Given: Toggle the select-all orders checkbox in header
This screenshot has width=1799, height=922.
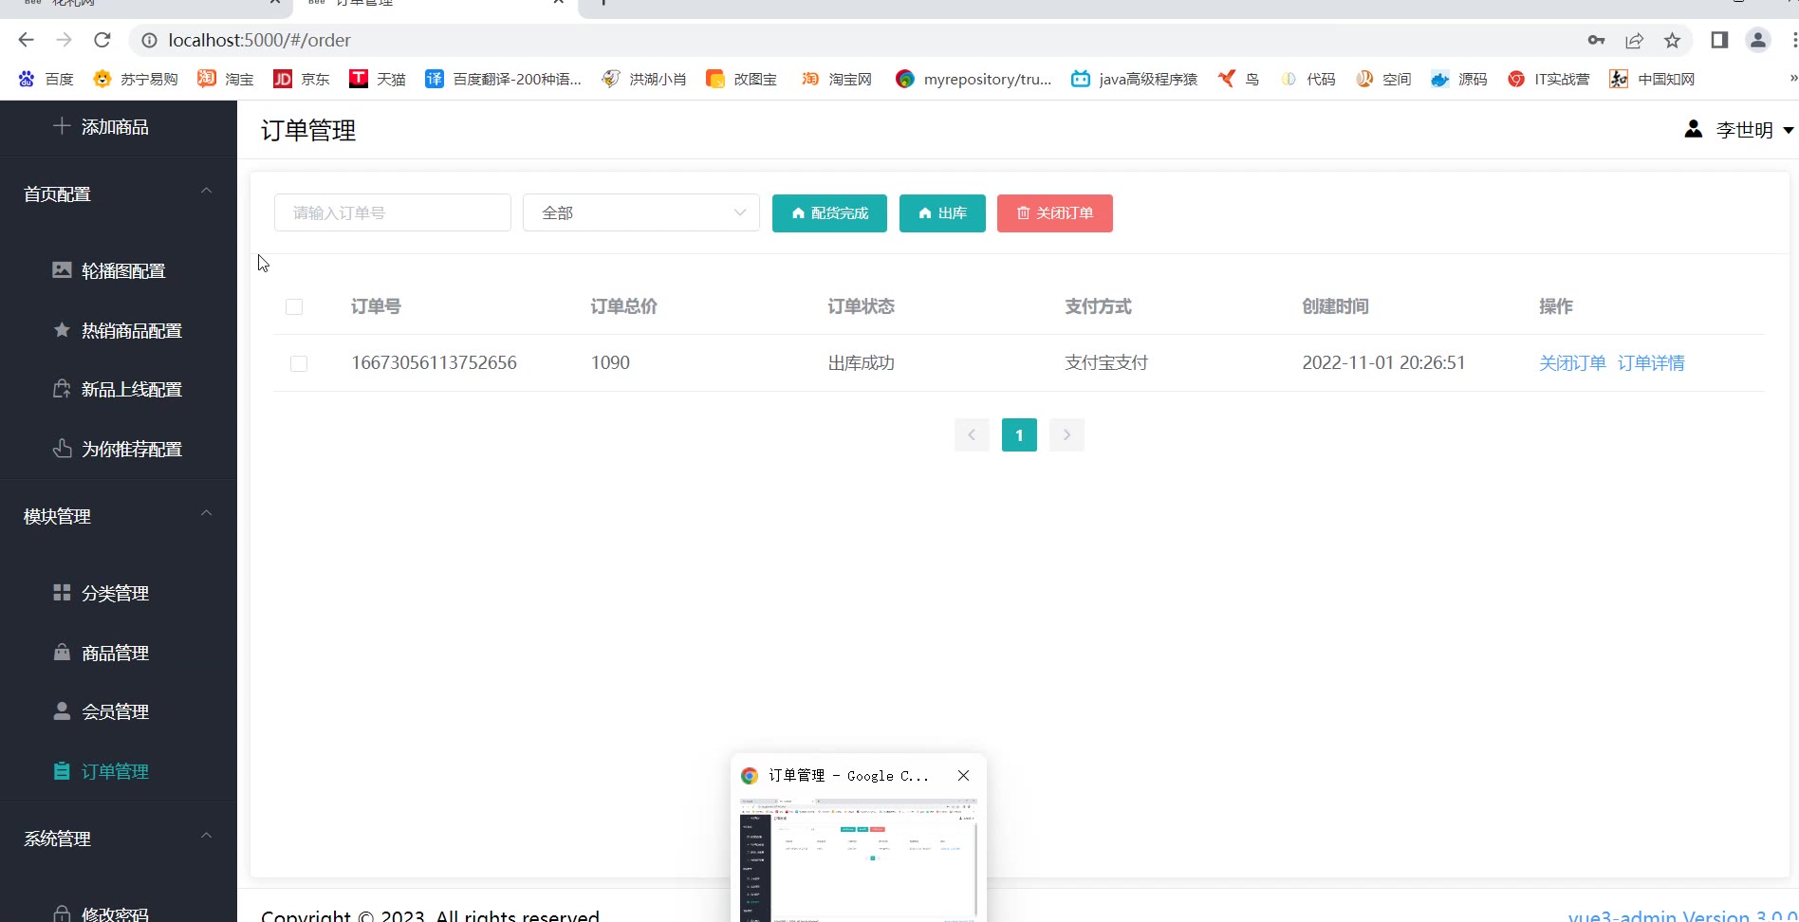Looking at the screenshot, I should [294, 307].
